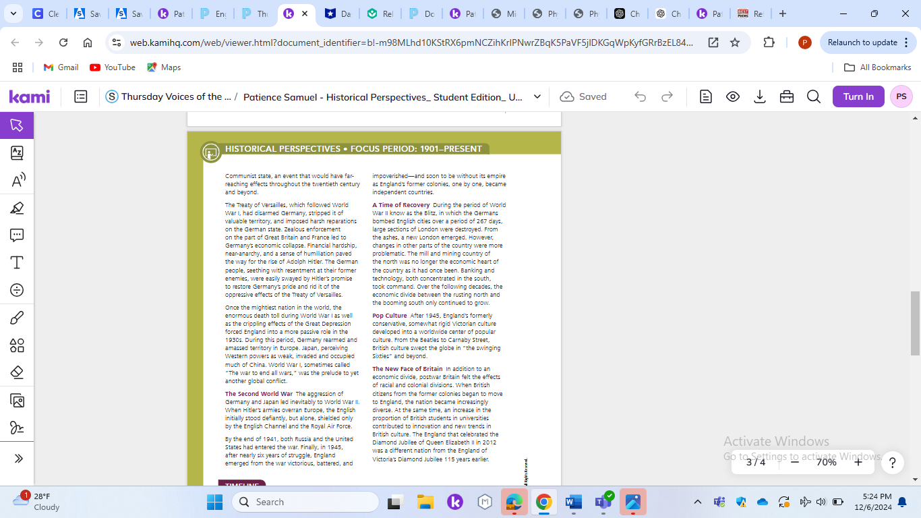
Task: Download the document from Kami
Action: coord(760,96)
